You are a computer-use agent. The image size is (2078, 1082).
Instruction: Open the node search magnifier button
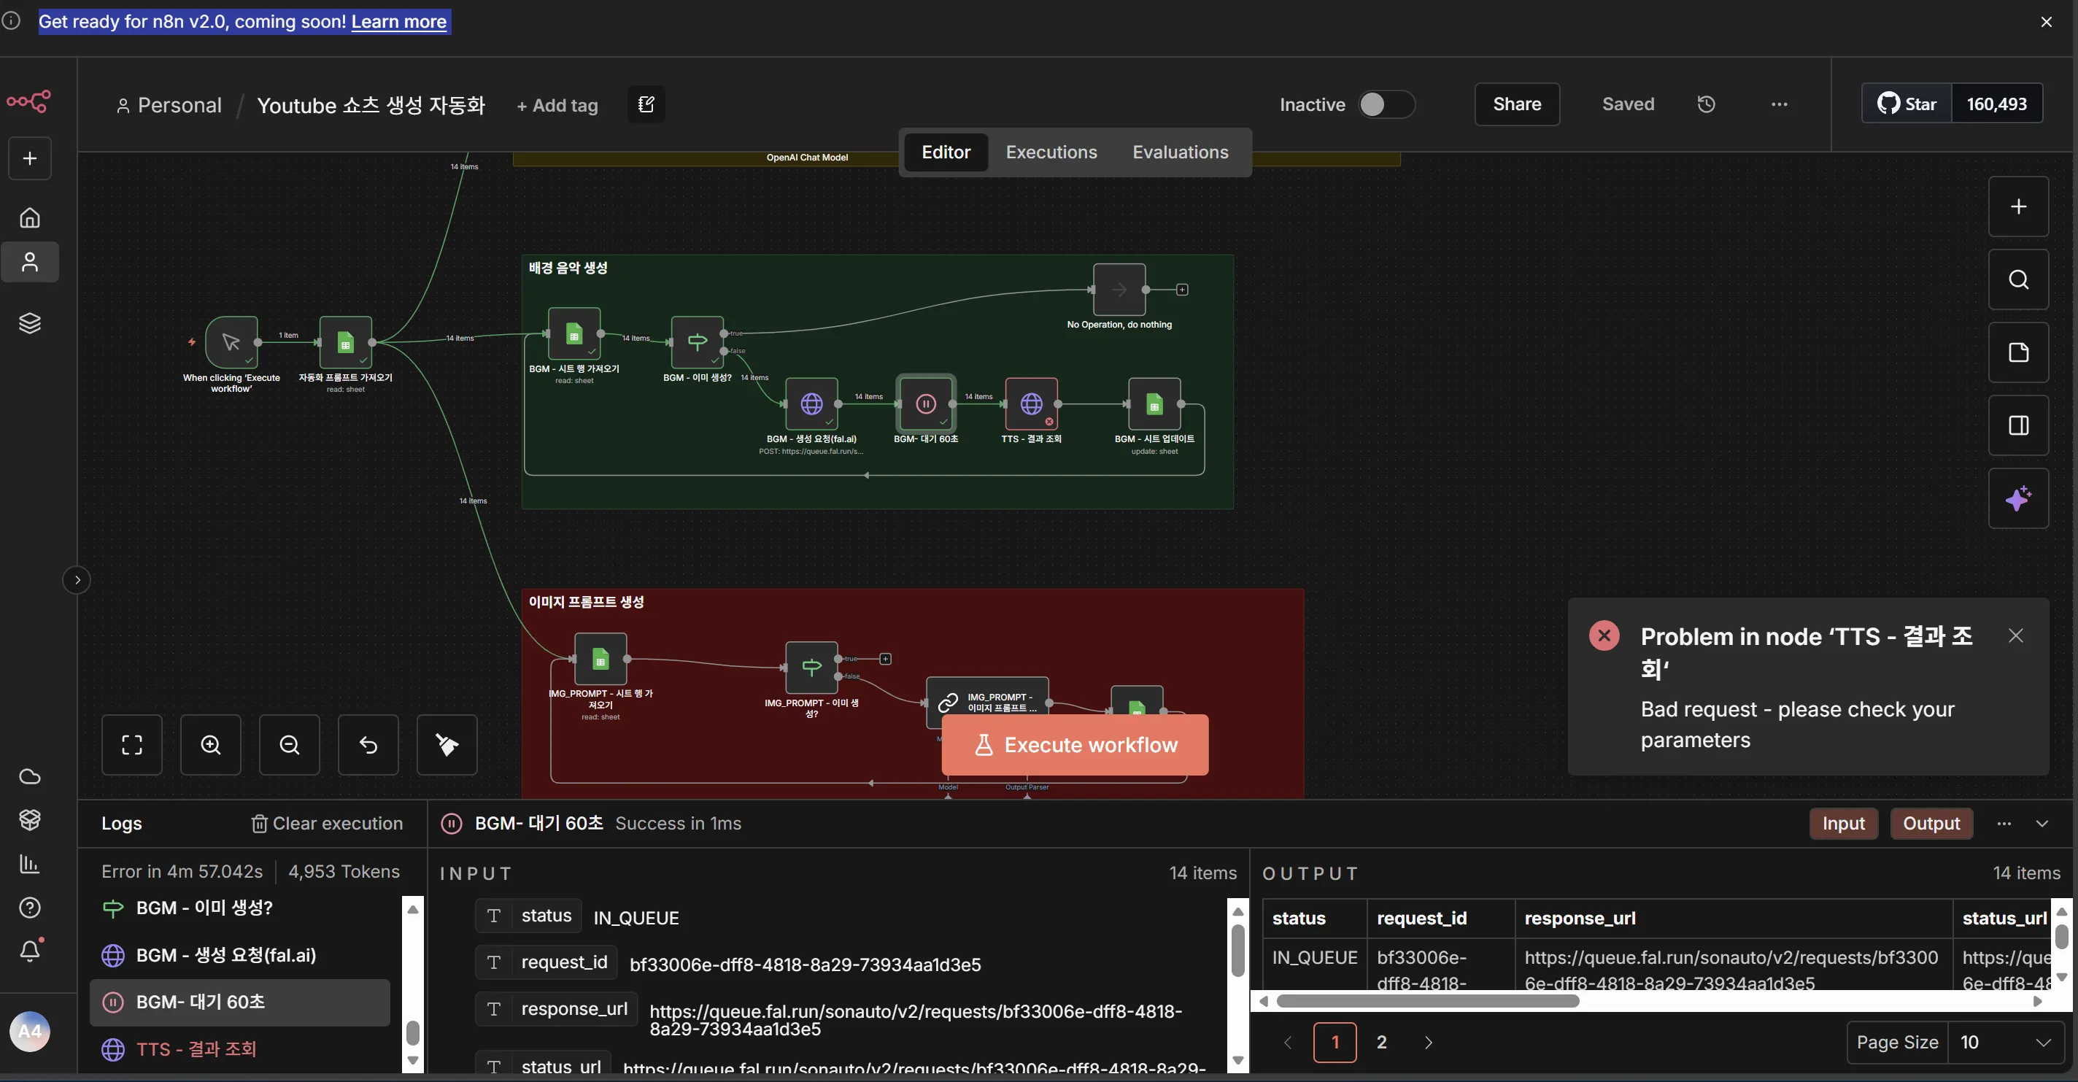(2017, 279)
